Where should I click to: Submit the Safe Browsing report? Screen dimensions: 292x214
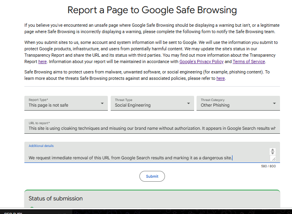click(152, 176)
